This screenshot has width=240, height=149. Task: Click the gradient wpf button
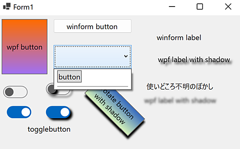25,47
